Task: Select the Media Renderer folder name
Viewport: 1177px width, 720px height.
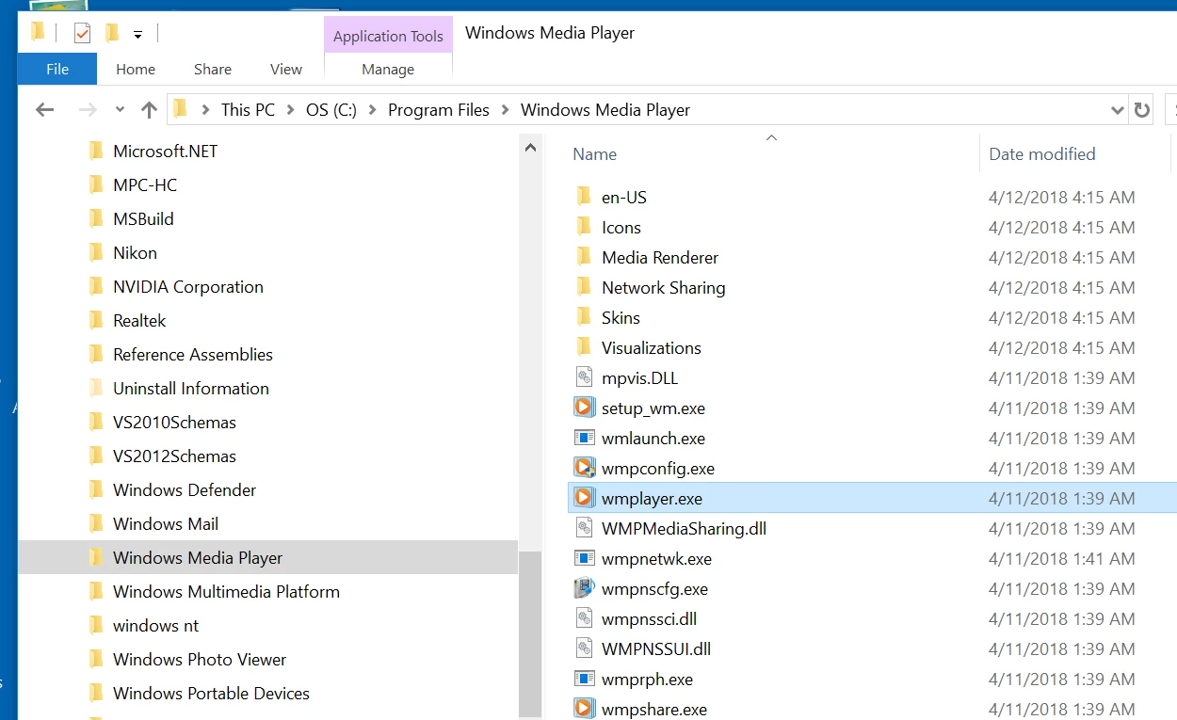Action: pos(660,257)
